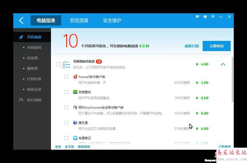Click the green arrow beside 1.5秒
The image size is (247, 163).
tap(197, 83)
